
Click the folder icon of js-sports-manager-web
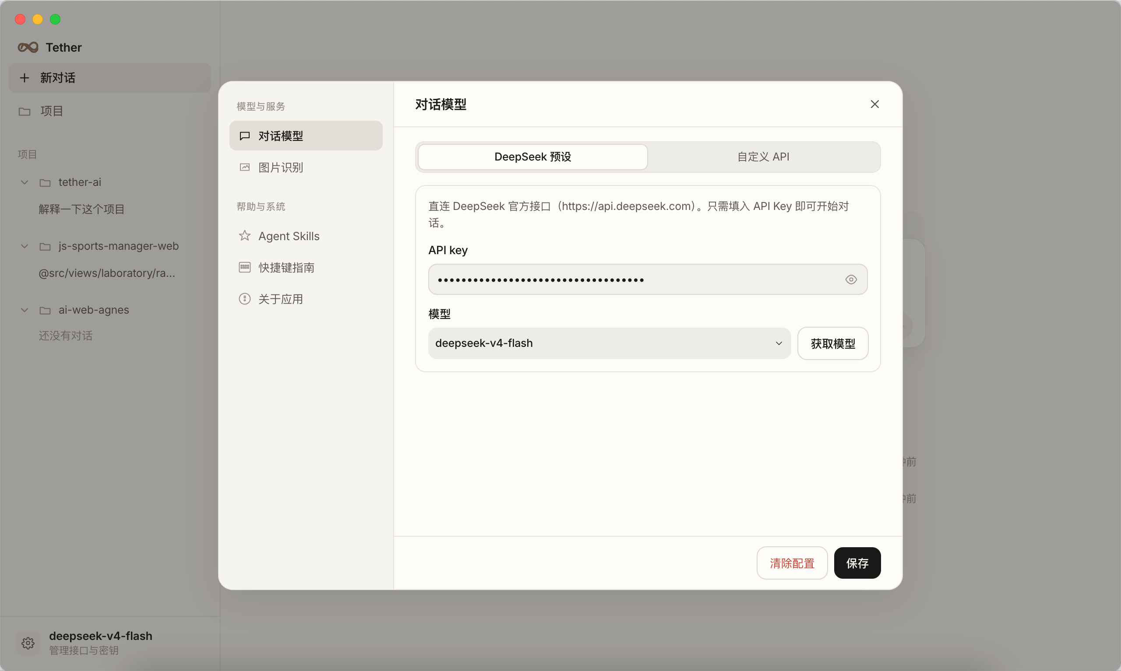(x=45, y=246)
